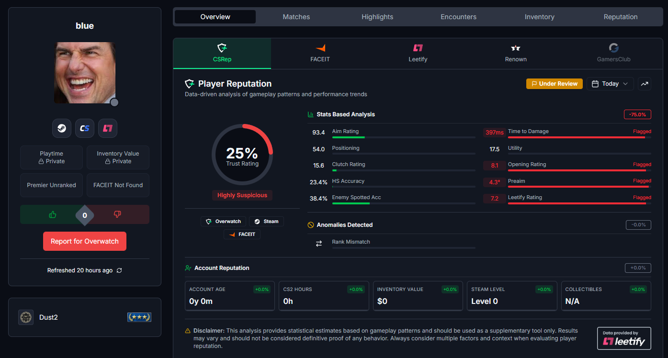Click the Rank Mismatch swap arrows icon
The width and height of the screenshot is (668, 358).
click(x=319, y=244)
